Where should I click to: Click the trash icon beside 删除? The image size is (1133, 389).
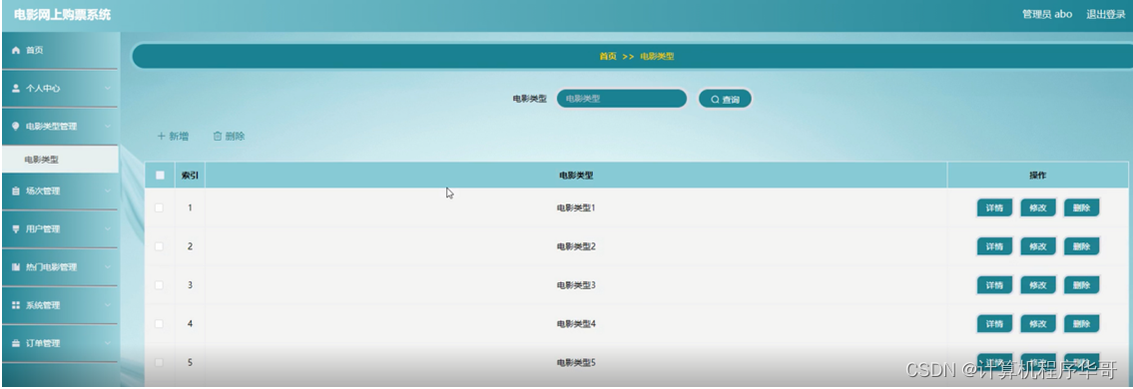[x=218, y=137]
